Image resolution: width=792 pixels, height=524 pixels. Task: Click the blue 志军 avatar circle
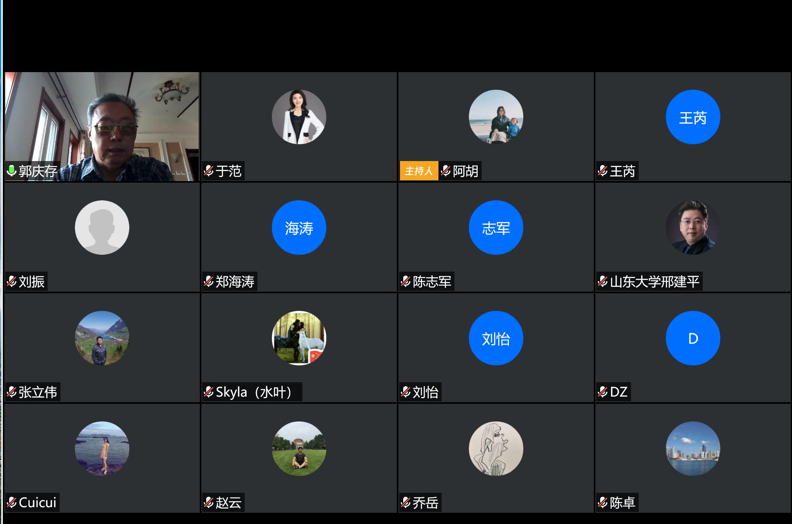pyautogui.click(x=496, y=228)
